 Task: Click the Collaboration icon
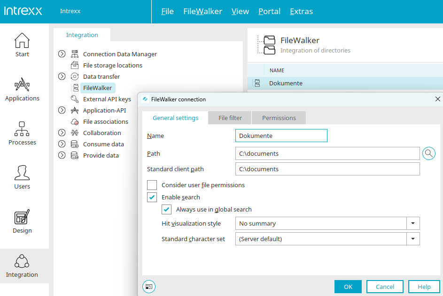(x=75, y=133)
